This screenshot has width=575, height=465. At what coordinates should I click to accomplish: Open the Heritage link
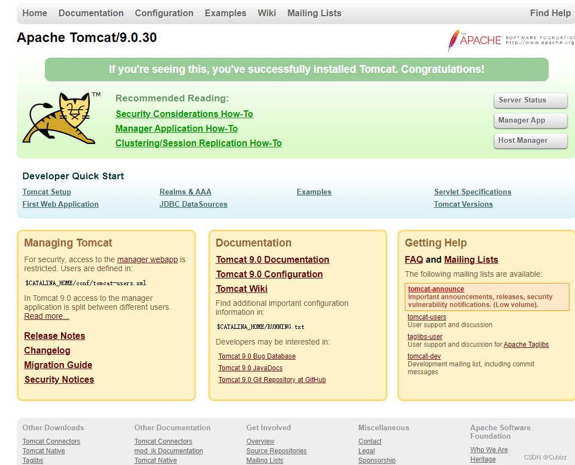[483, 459]
